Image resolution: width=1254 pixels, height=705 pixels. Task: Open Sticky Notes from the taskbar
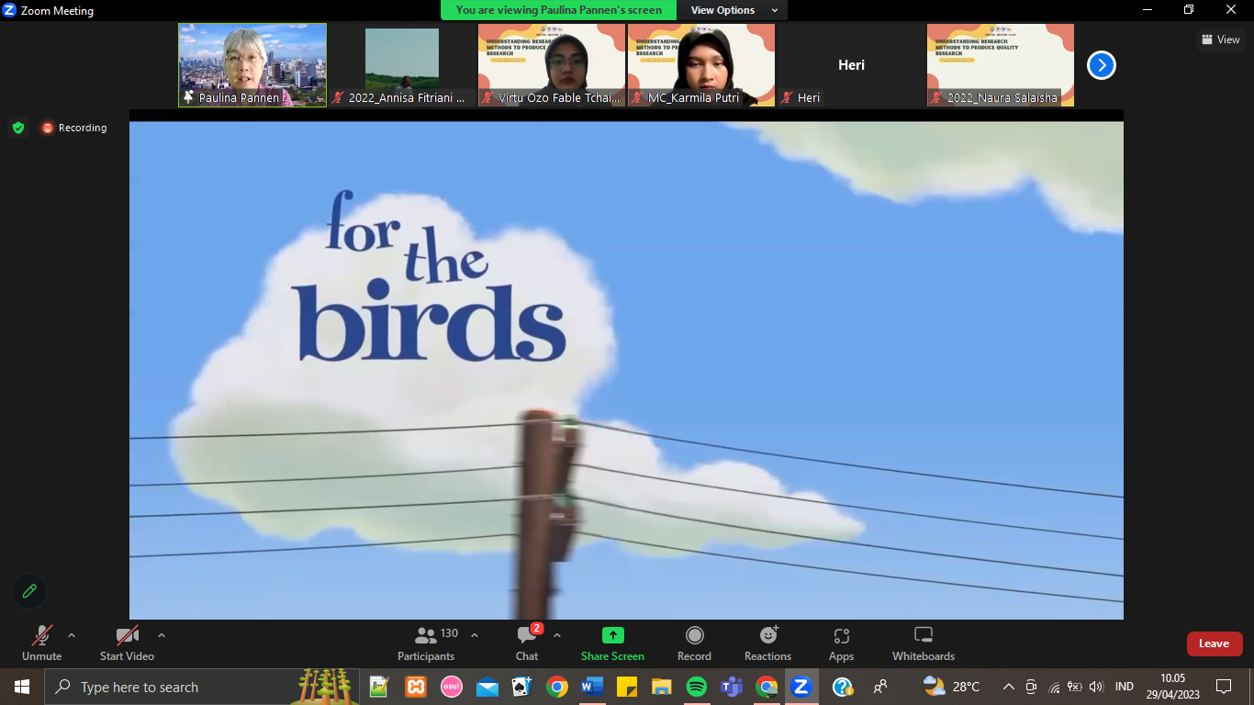(x=627, y=687)
